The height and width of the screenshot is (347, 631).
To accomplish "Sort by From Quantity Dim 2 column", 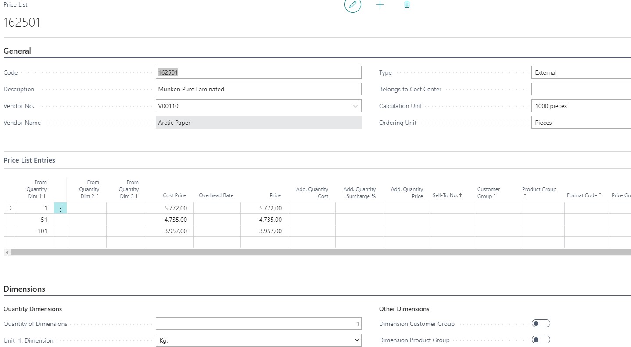I will tap(89, 189).
